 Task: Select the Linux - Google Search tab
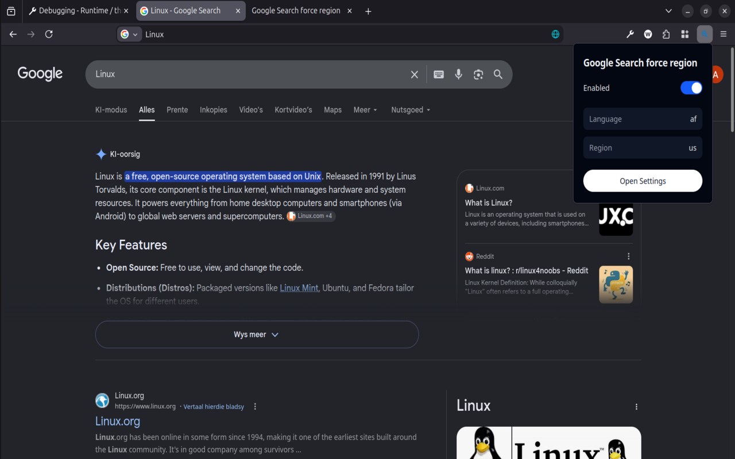pyautogui.click(x=191, y=11)
